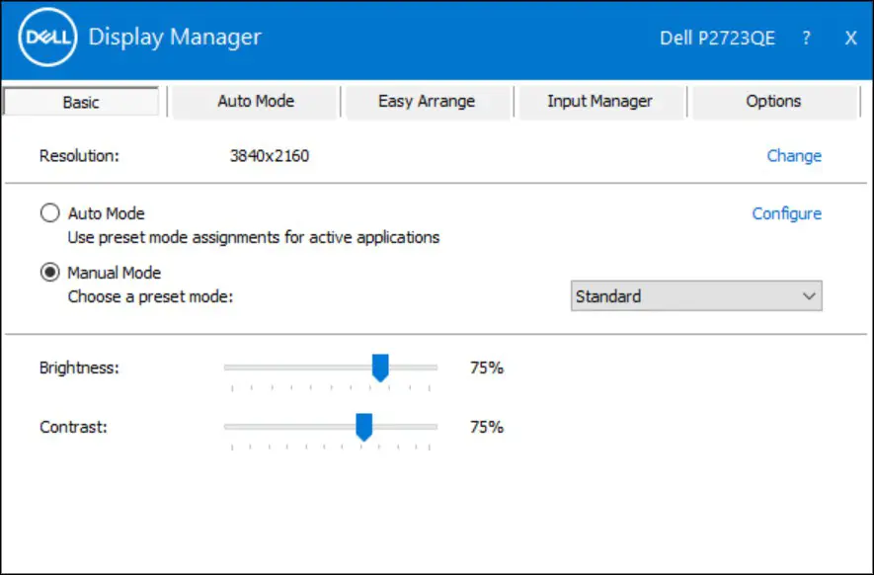874x575 pixels.
Task: Open help via the question mark icon
Action: [807, 39]
